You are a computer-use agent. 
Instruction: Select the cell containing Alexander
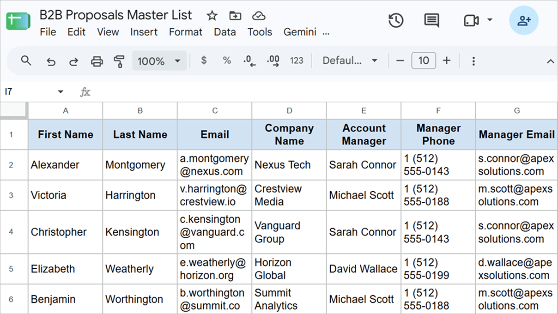66,165
